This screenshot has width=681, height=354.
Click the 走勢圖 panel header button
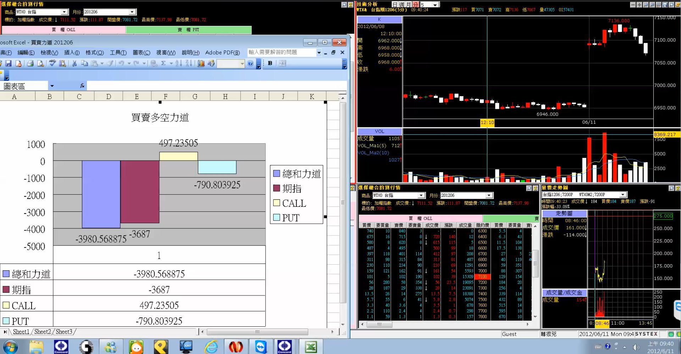[564, 214]
